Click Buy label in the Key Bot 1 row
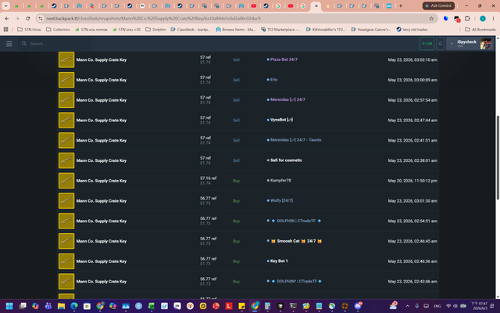Screen dimensions: 500x313 [236, 261]
